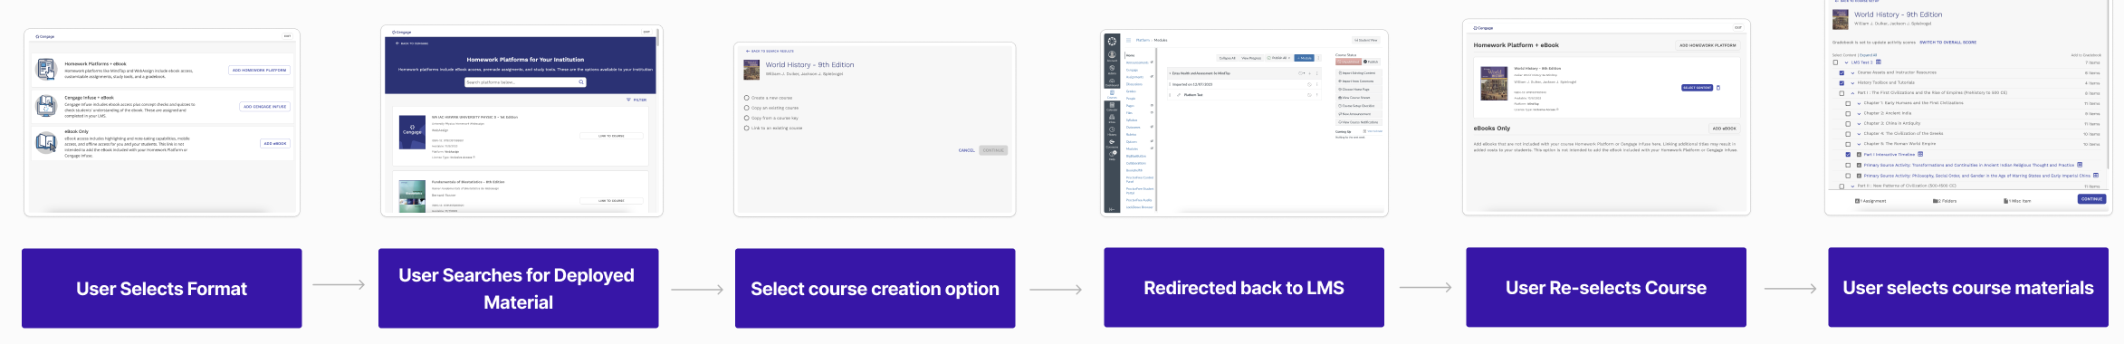Open Courses in the Canvas sidebar
This screenshot has height=344, width=2124.
1112,93
